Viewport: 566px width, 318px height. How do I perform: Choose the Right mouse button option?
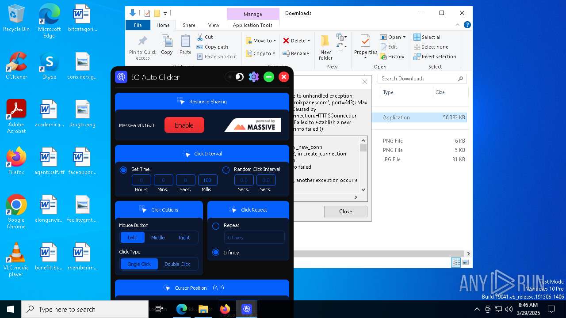pyautogui.click(x=184, y=238)
